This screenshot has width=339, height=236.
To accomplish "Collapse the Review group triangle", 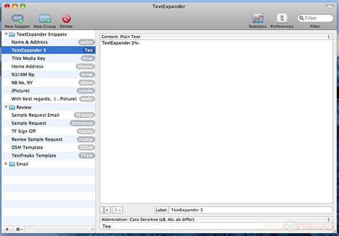I will tap(6, 107).
